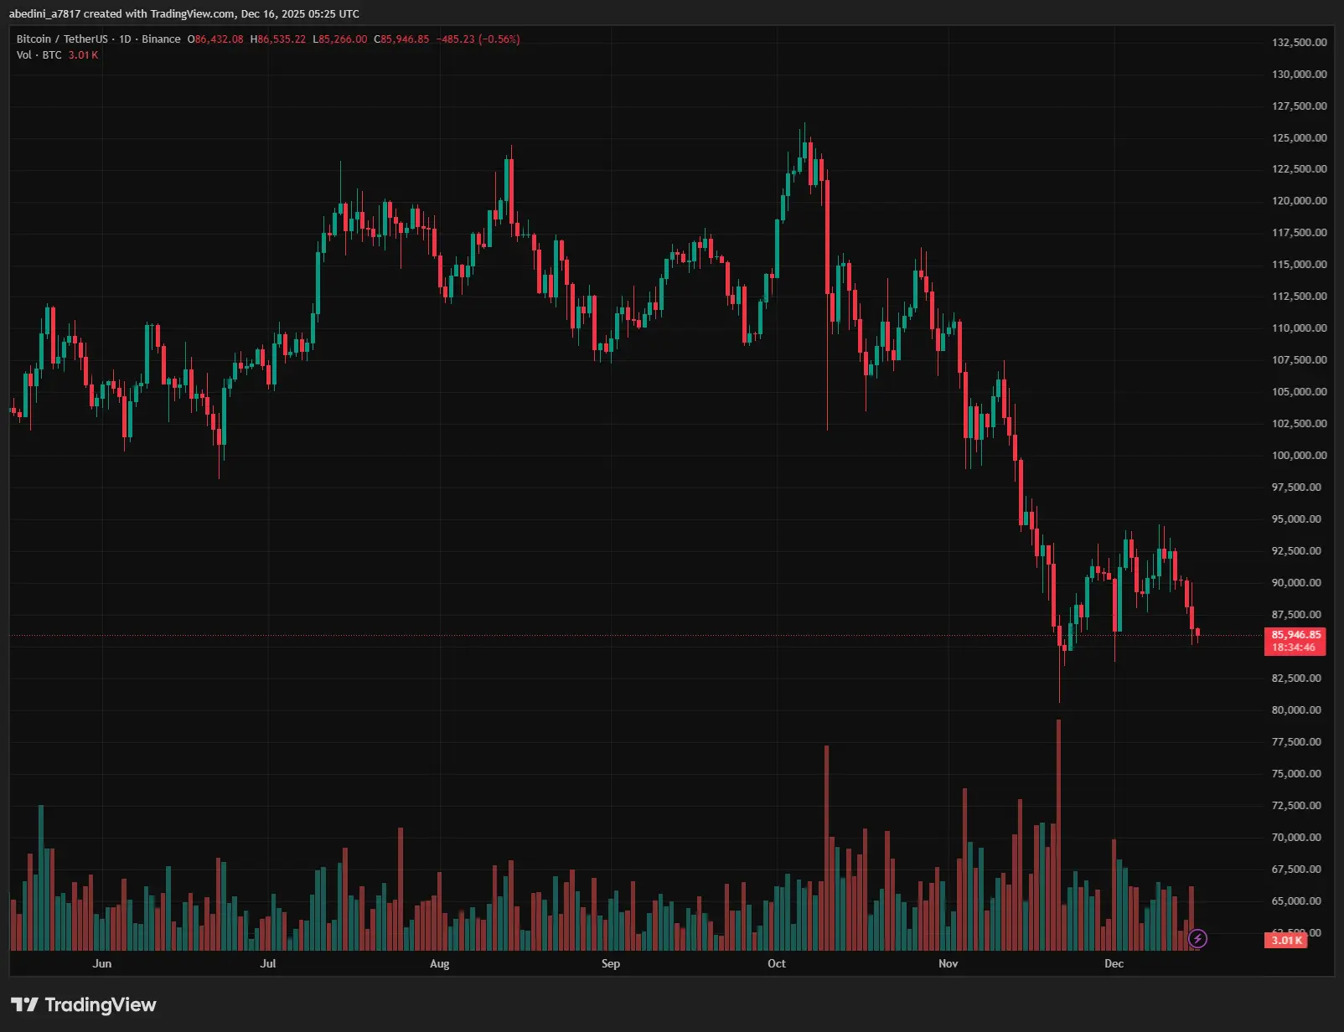Select the Oct label on the time axis
This screenshot has height=1032, width=1344.
point(777,963)
